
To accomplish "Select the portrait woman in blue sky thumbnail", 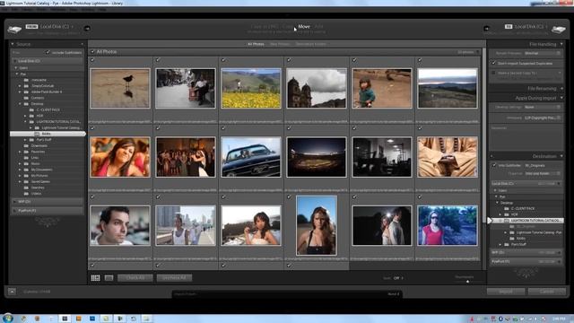I will point(317,225).
